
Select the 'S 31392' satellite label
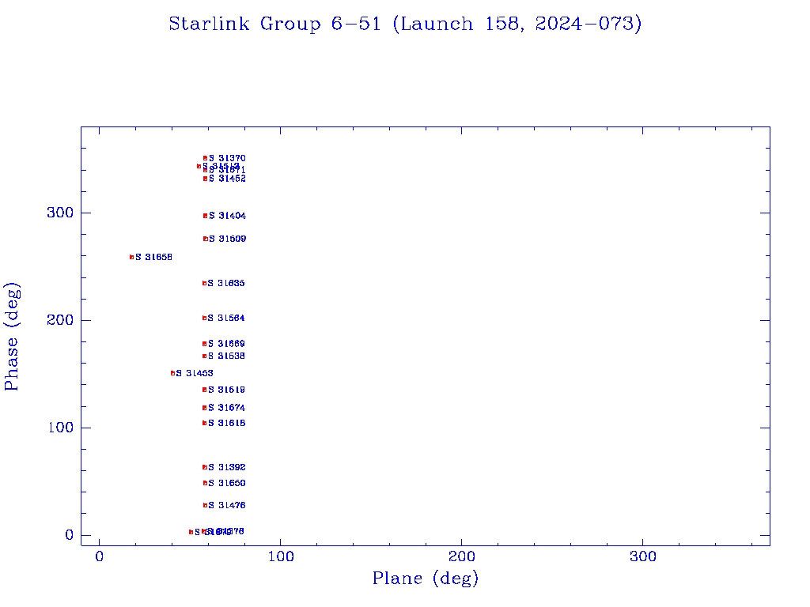[x=227, y=467]
